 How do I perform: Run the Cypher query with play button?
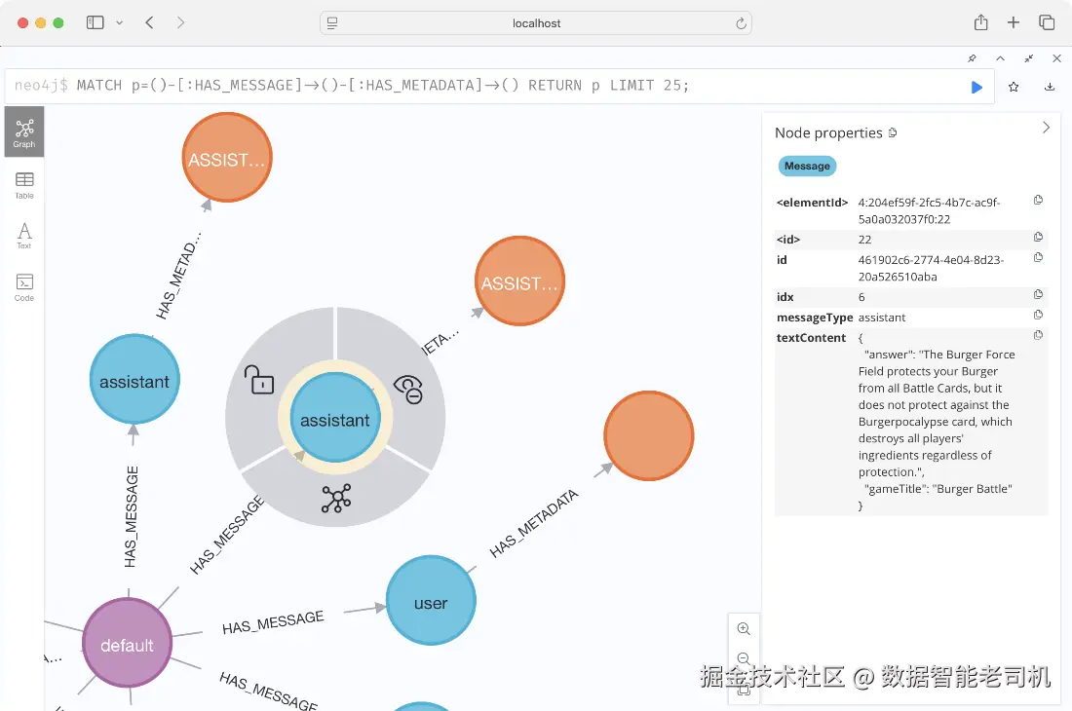pyautogui.click(x=976, y=87)
